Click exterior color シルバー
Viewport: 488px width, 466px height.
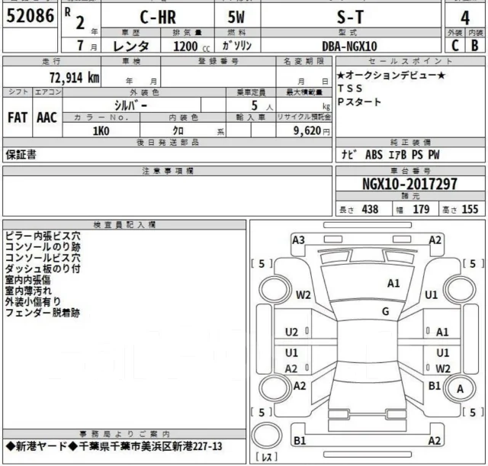pyautogui.click(x=130, y=105)
